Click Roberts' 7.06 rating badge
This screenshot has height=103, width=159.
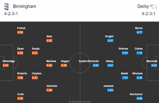[20, 78]
